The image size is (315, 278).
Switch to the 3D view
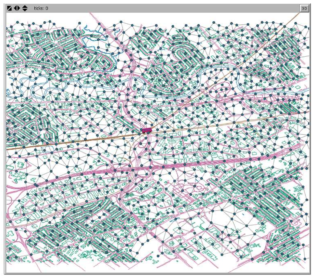click(304, 8)
